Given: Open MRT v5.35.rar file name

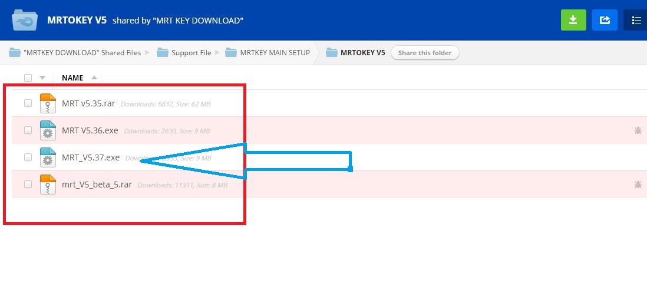Looking at the screenshot, I should (88, 103).
